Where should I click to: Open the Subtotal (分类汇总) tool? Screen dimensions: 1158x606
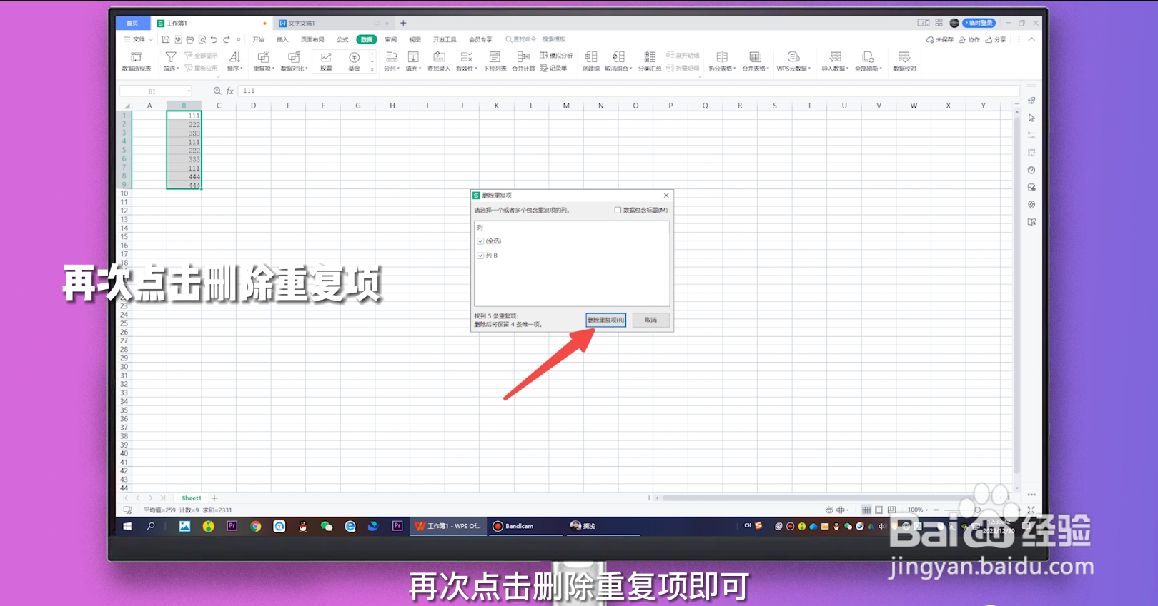tap(649, 61)
